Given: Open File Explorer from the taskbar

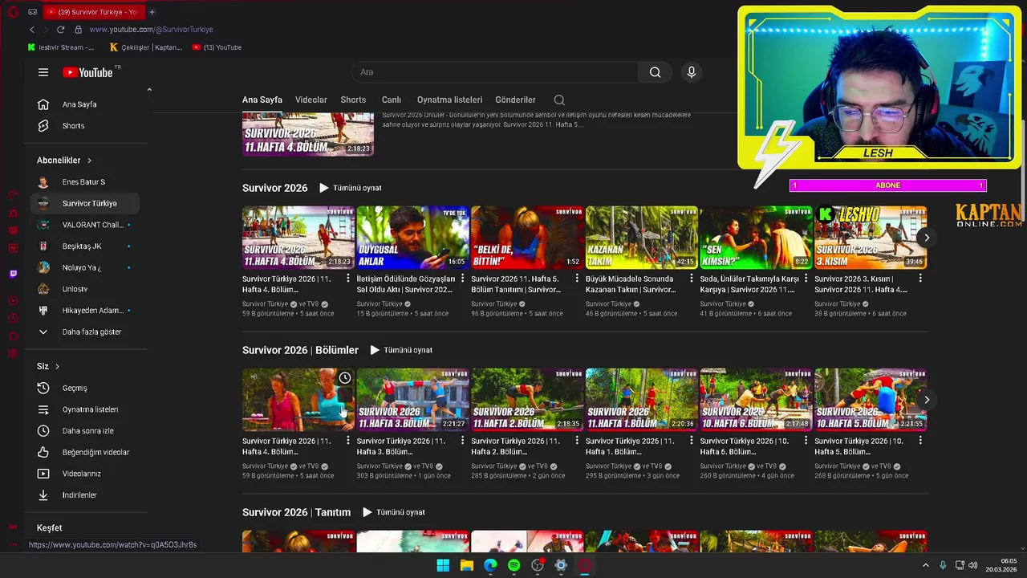Looking at the screenshot, I should click(466, 565).
